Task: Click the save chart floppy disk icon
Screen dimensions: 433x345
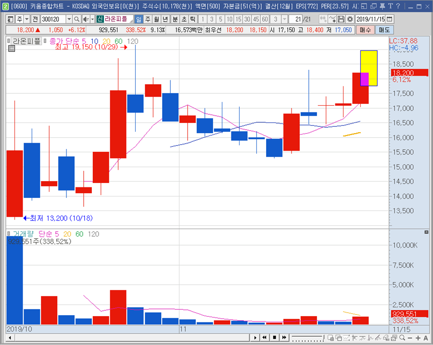Action: 341,19
